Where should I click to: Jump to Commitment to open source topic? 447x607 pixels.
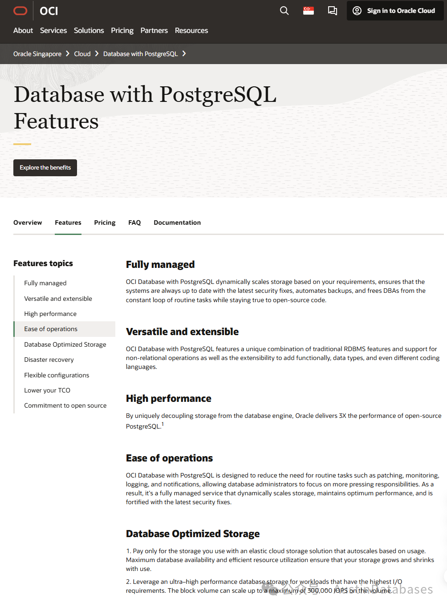pyautogui.click(x=65, y=405)
